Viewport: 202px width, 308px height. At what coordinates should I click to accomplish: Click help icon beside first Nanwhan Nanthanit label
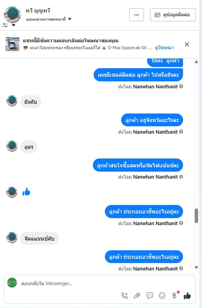tap(181, 86)
